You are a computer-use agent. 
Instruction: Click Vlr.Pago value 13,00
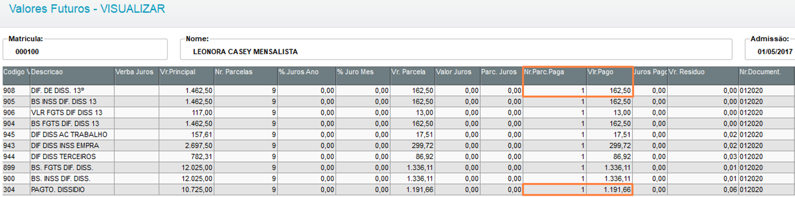coord(609,113)
